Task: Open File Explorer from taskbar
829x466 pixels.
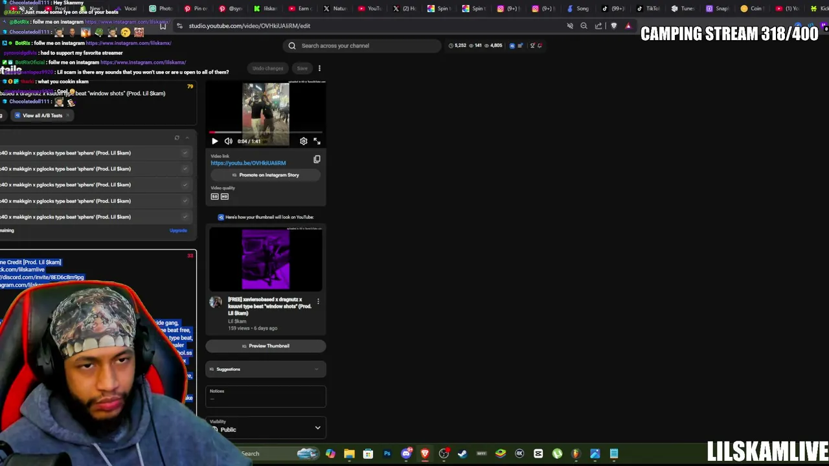Action: pos(349,454)
